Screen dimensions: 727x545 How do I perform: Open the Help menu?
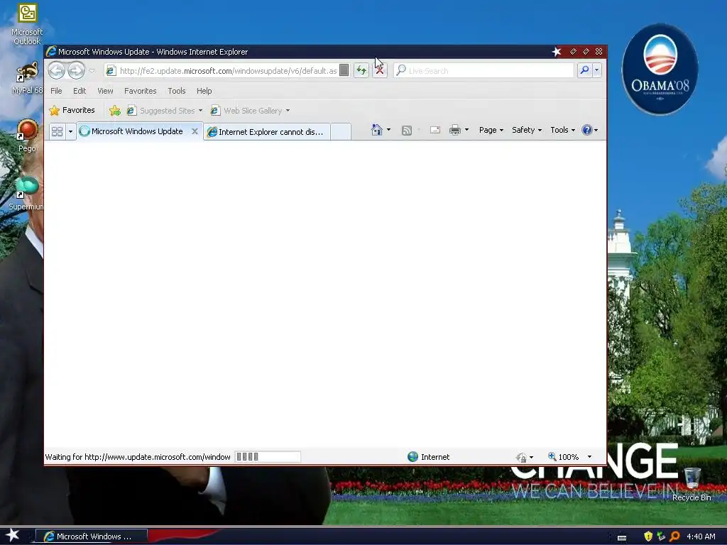tap(204, 91)
